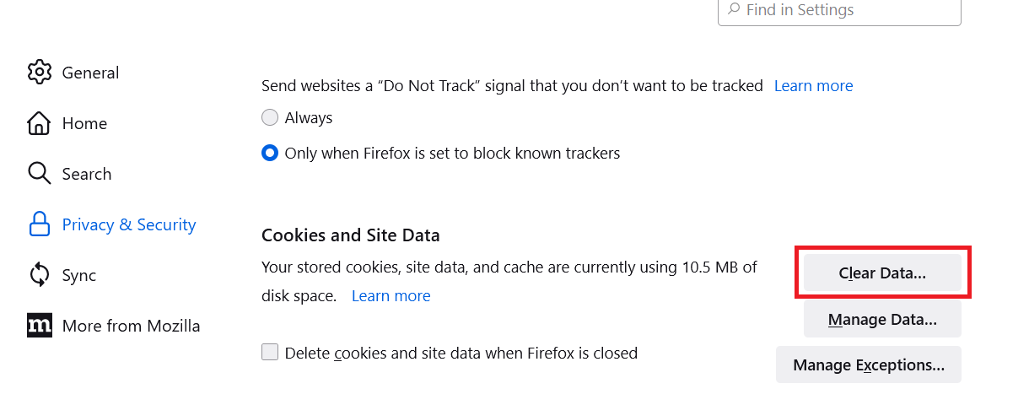The image size is (1029, 405).
Task: Click the sidebar Search magnifier icon
Action: click(40, 174)
